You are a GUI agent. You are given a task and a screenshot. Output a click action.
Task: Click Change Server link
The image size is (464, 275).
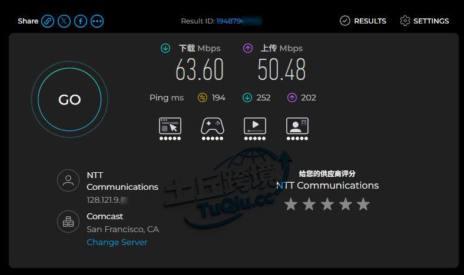[117, 242]
